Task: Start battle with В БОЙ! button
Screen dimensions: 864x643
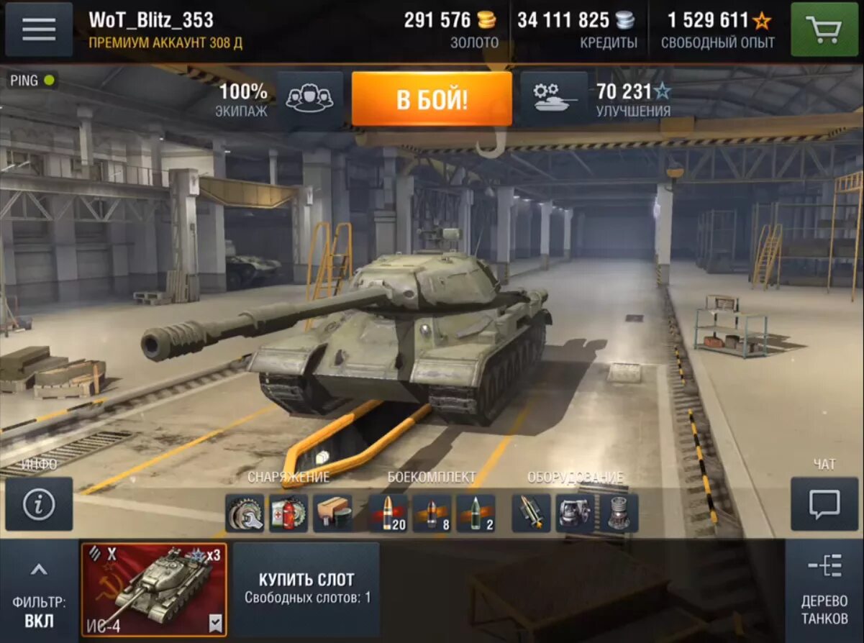Action: tap(432, 99)
